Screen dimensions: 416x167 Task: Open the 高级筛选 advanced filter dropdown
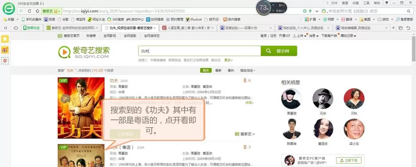point(248,71)
